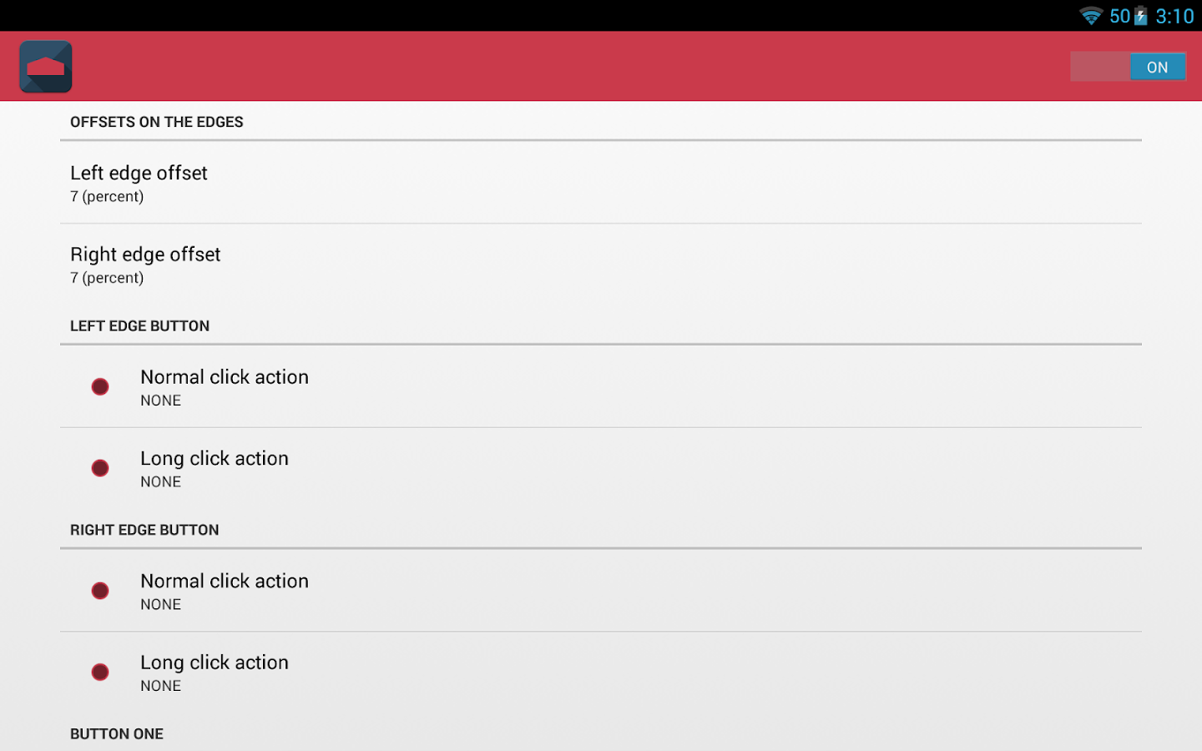Screen dimensions: 1202x751
Task: Tap the Wi-Fi status icon
Action: coord(1090,16)
